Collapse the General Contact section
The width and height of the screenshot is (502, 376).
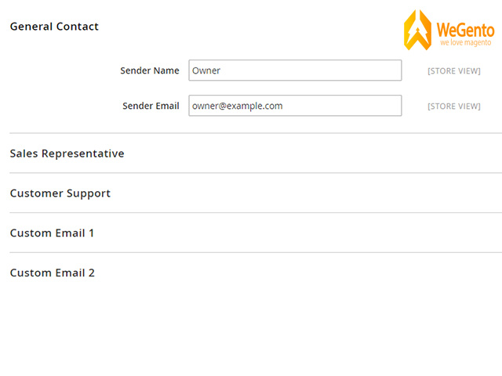[54, 27]
